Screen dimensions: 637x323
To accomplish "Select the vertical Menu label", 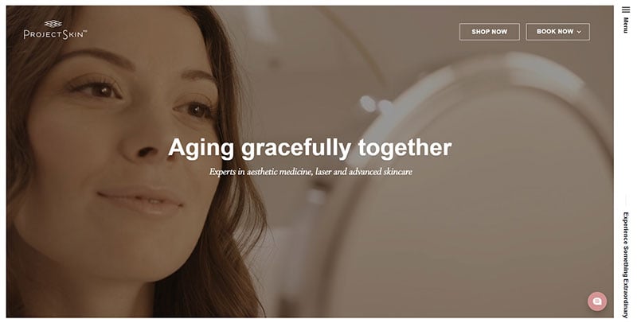I will pos(626,25).
